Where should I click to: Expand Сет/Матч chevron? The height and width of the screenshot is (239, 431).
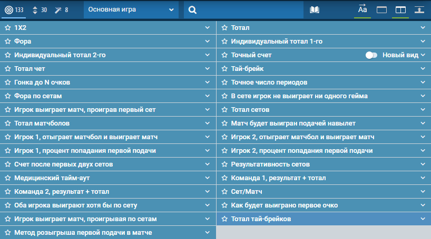[423, 192]
